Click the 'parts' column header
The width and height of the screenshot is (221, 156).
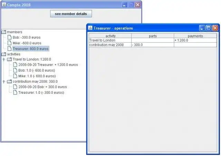click(x=153, y=36)
